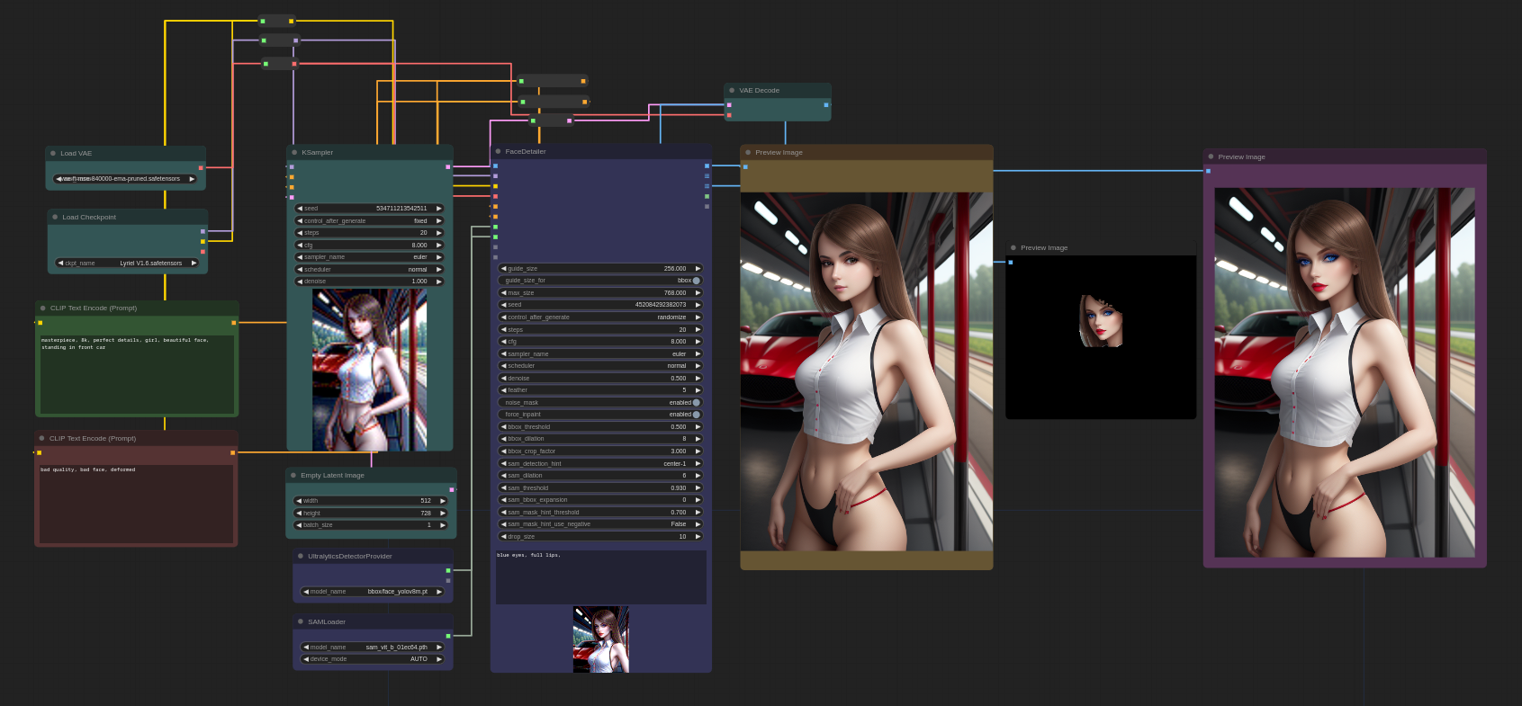Toggle force_inpaint enabled switch
Image resolution: width=1522 pixels, height=706 pixels.
pyautogui.click(x=696, y=415)
